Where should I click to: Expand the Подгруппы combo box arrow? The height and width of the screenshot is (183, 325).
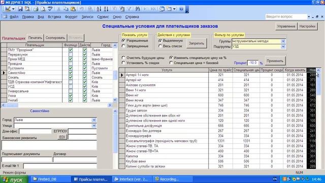coord(283,46)
